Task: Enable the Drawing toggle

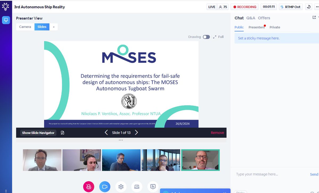Action: coord(207,37)
